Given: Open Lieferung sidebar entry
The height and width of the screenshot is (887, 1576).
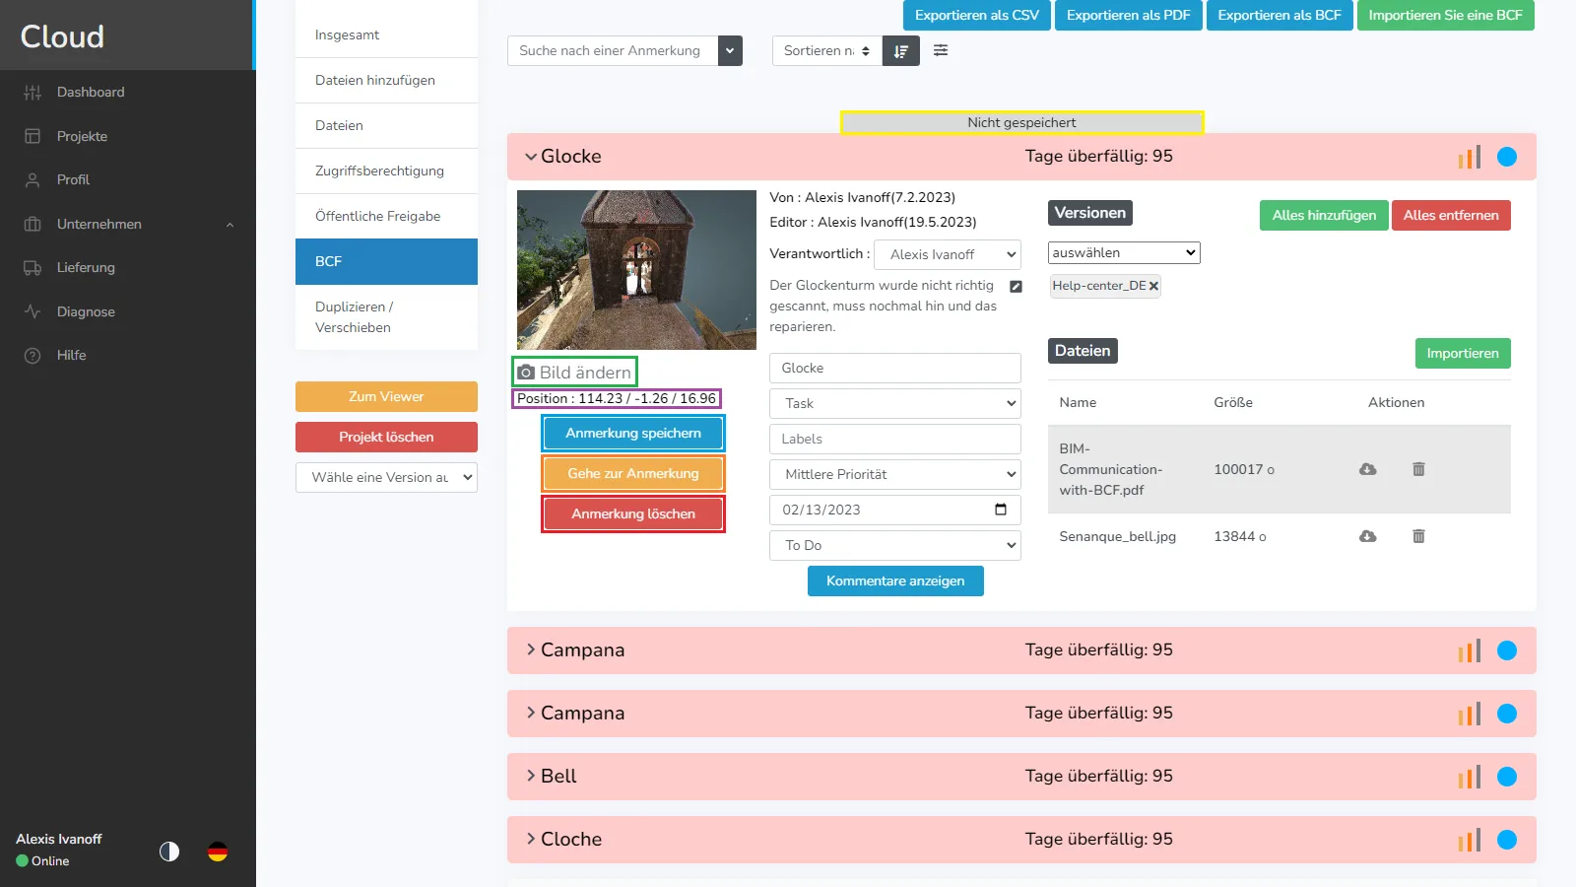Looking at the screenshot, I should point(86,267).
